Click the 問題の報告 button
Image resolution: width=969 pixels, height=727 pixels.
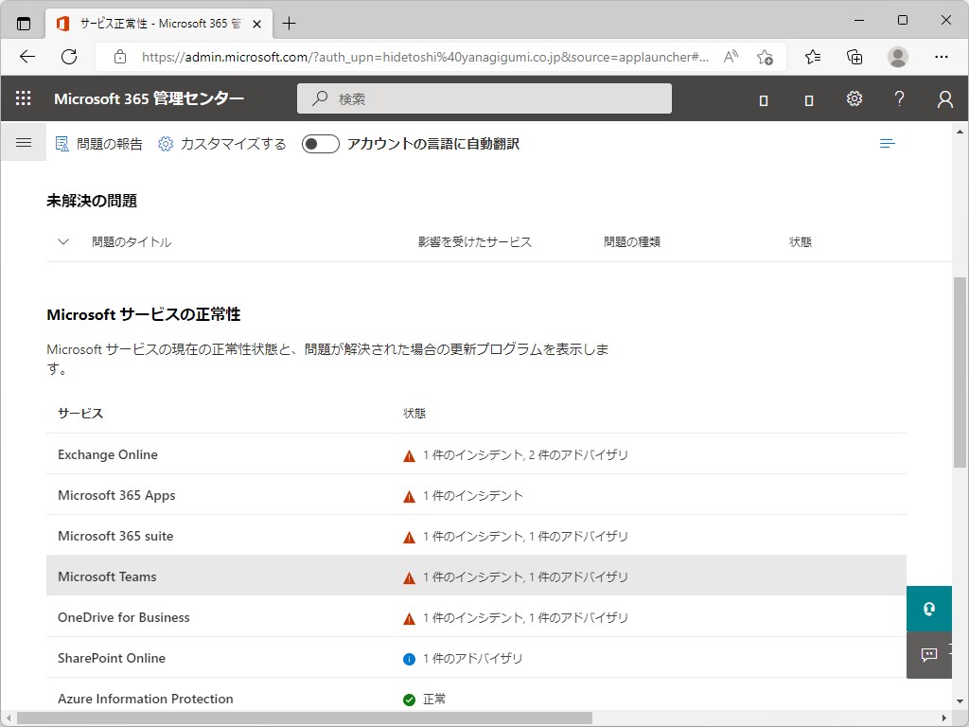tap(98, 144)
